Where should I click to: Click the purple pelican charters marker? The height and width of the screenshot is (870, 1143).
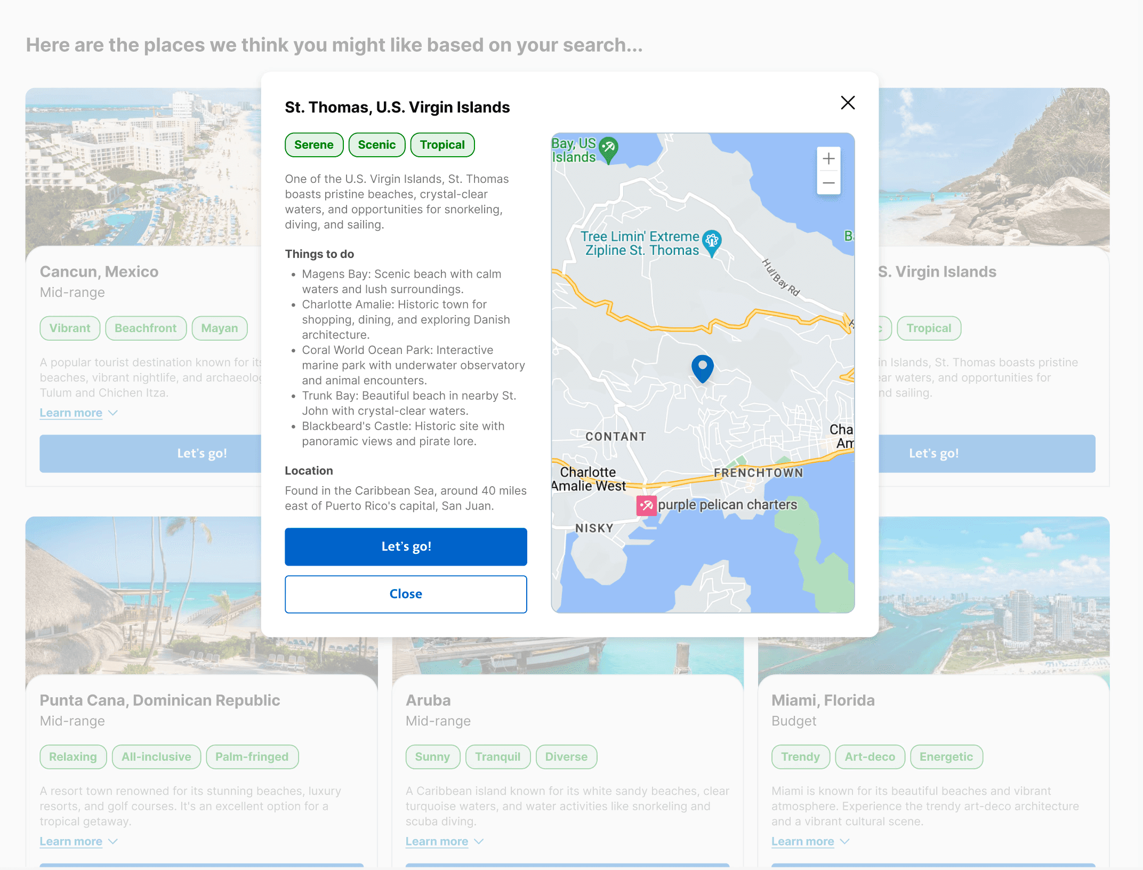(646, 505)
